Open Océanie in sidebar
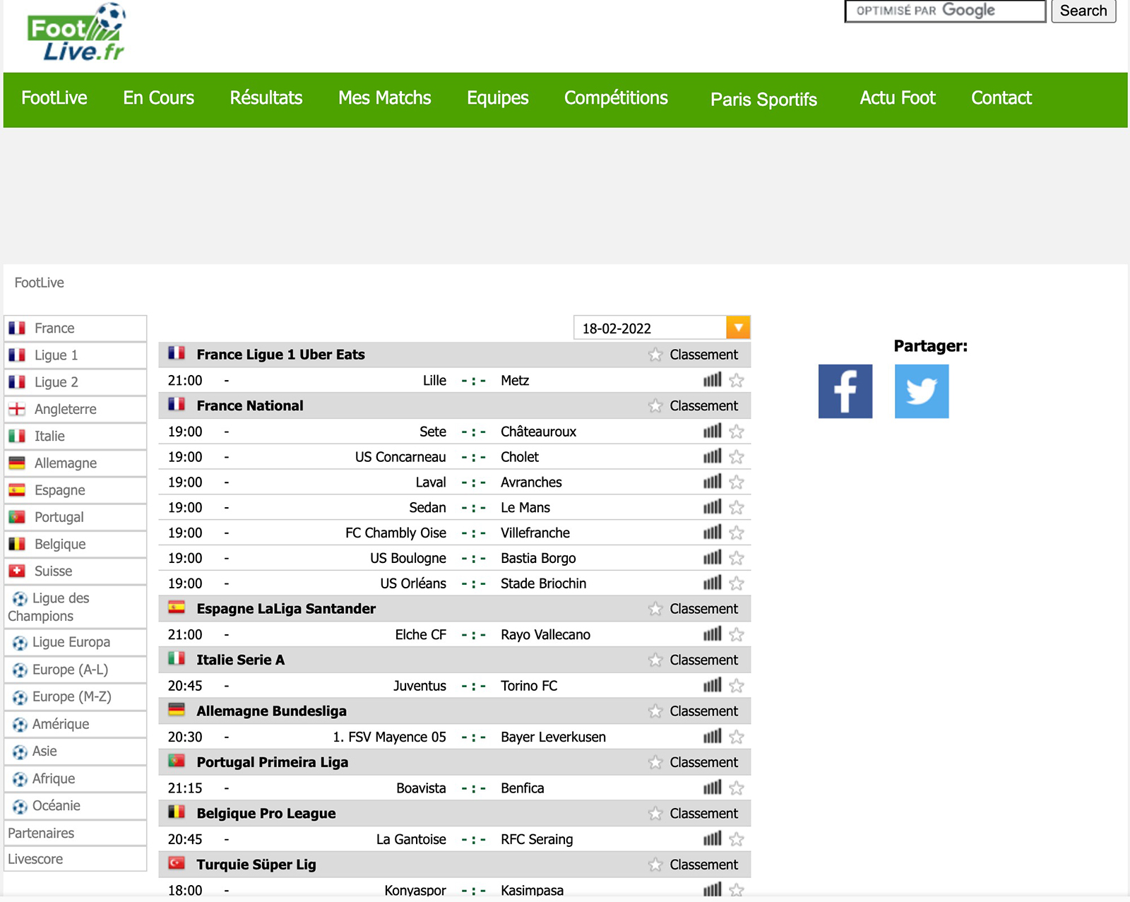The width and height of the screenshot is (1130, 902). tap(76, 806)
